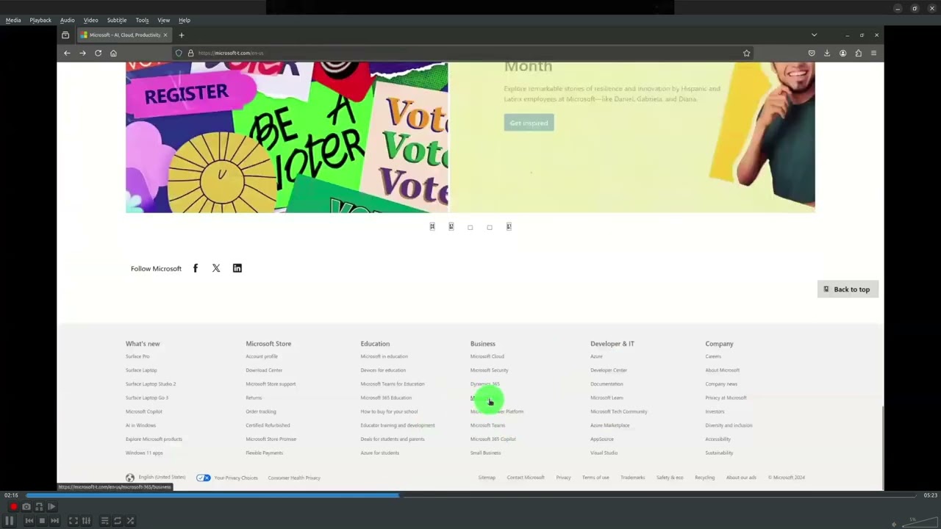Viewport: 941px width, 529px height.
Task: Open the Windows 11 apps link
Action: point(144,453)
